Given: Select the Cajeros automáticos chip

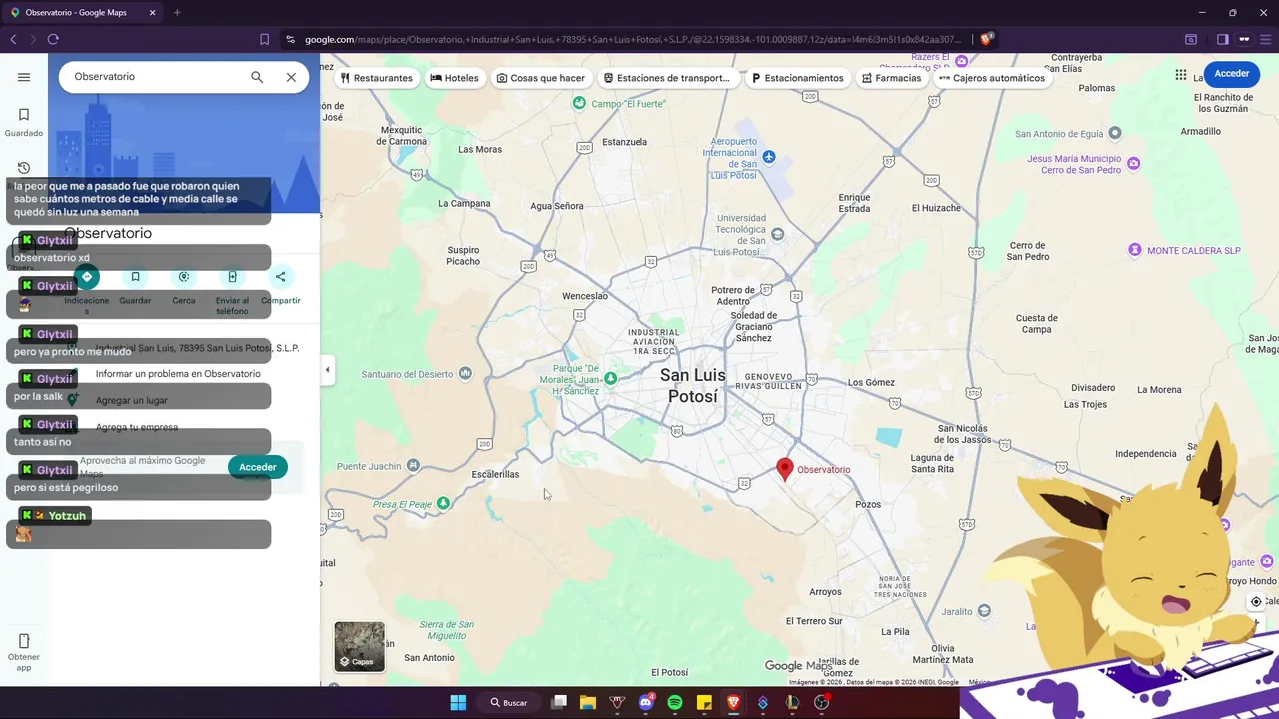Looking at the screenshot, I should point(992,78).
